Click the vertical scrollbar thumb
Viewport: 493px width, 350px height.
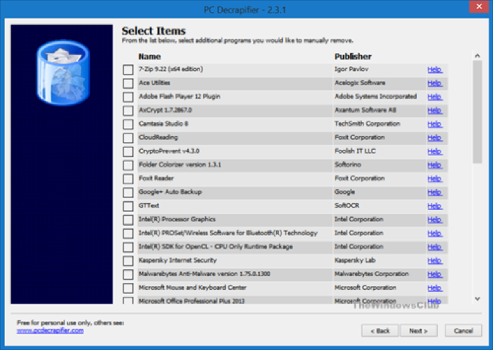[x=477, y=112]
